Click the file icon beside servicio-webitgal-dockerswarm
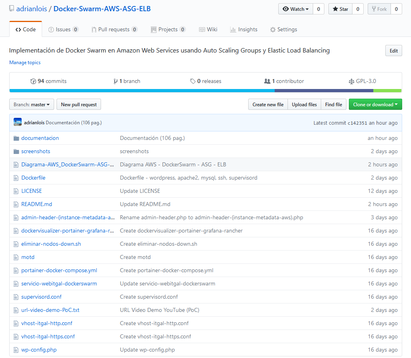This screenshot has height=358, width=411. [16, 284]
